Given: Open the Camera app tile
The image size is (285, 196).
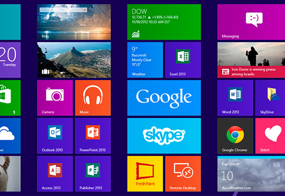Looking at the screenshot, I should click(x=55, y=98).
